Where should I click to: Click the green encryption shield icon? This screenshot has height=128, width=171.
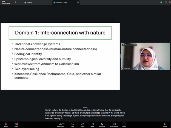pyautogui.click(x=161, y=2)
